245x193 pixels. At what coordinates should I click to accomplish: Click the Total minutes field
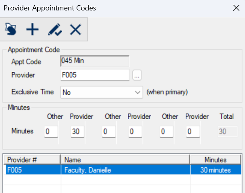(x=227, y=131)
